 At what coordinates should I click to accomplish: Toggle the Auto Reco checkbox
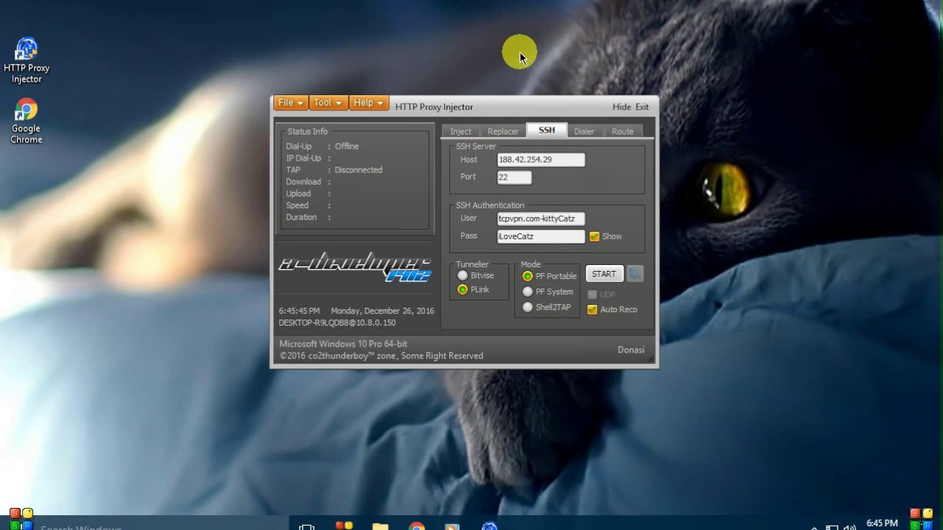[592, 309]
